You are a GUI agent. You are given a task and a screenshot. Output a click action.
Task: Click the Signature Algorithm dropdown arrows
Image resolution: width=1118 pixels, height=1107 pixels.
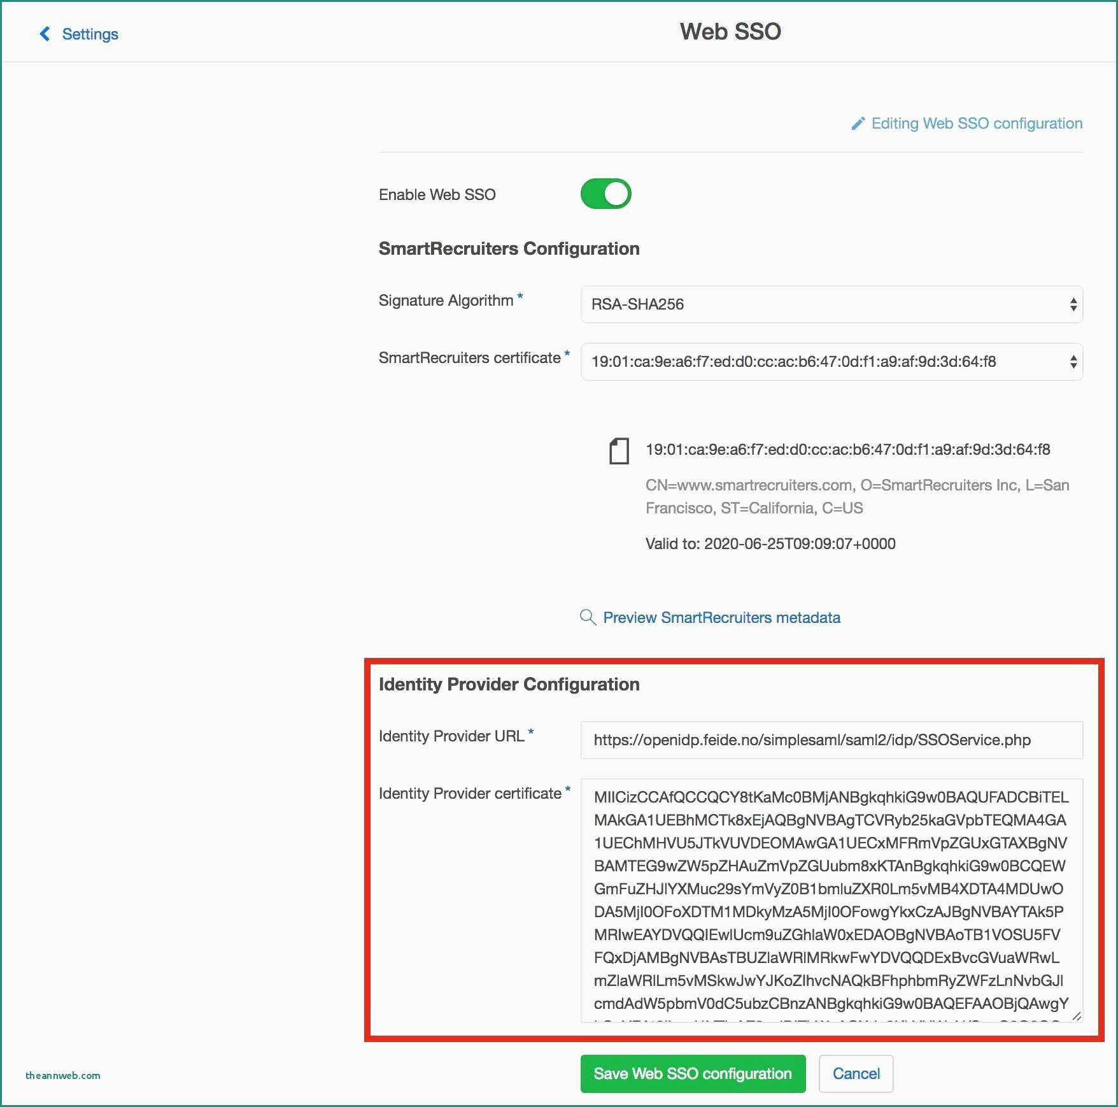tap(1073, 304)
